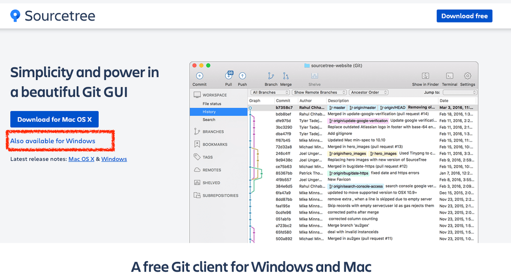Click the Branch toolbar icon
This screenshot has height=276, width=511.
[271, 76]
